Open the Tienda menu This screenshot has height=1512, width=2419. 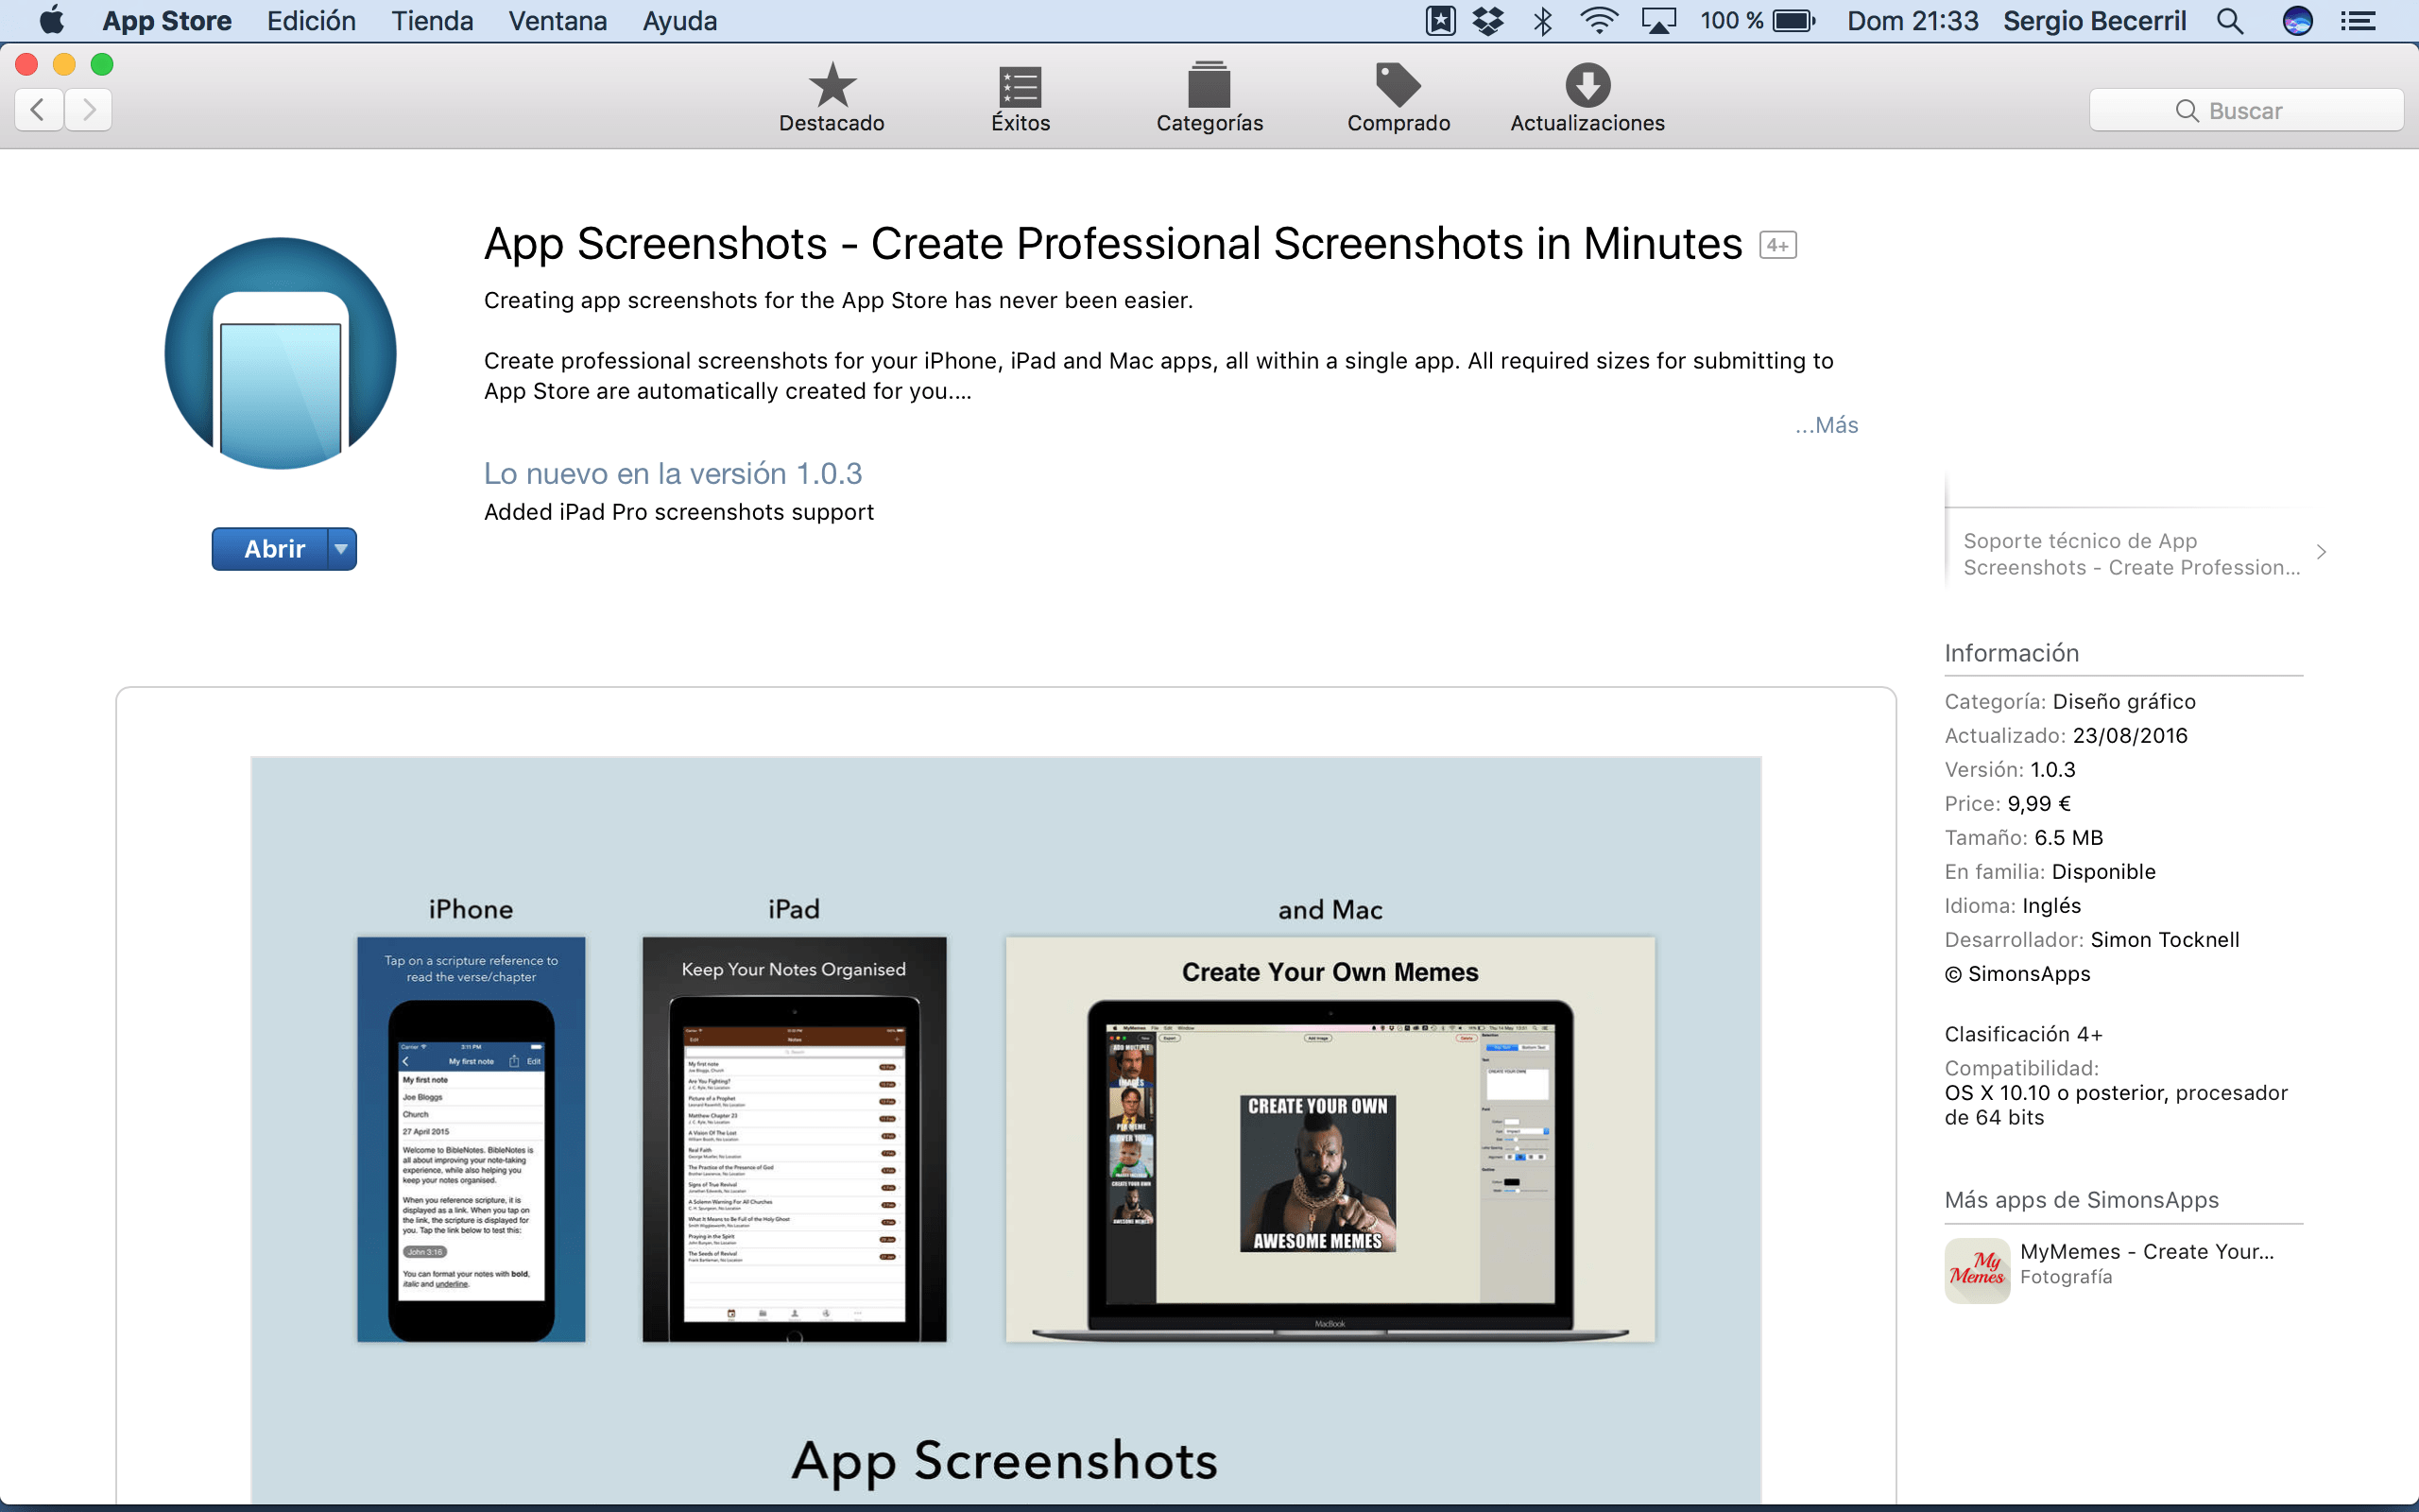[432, 21]
